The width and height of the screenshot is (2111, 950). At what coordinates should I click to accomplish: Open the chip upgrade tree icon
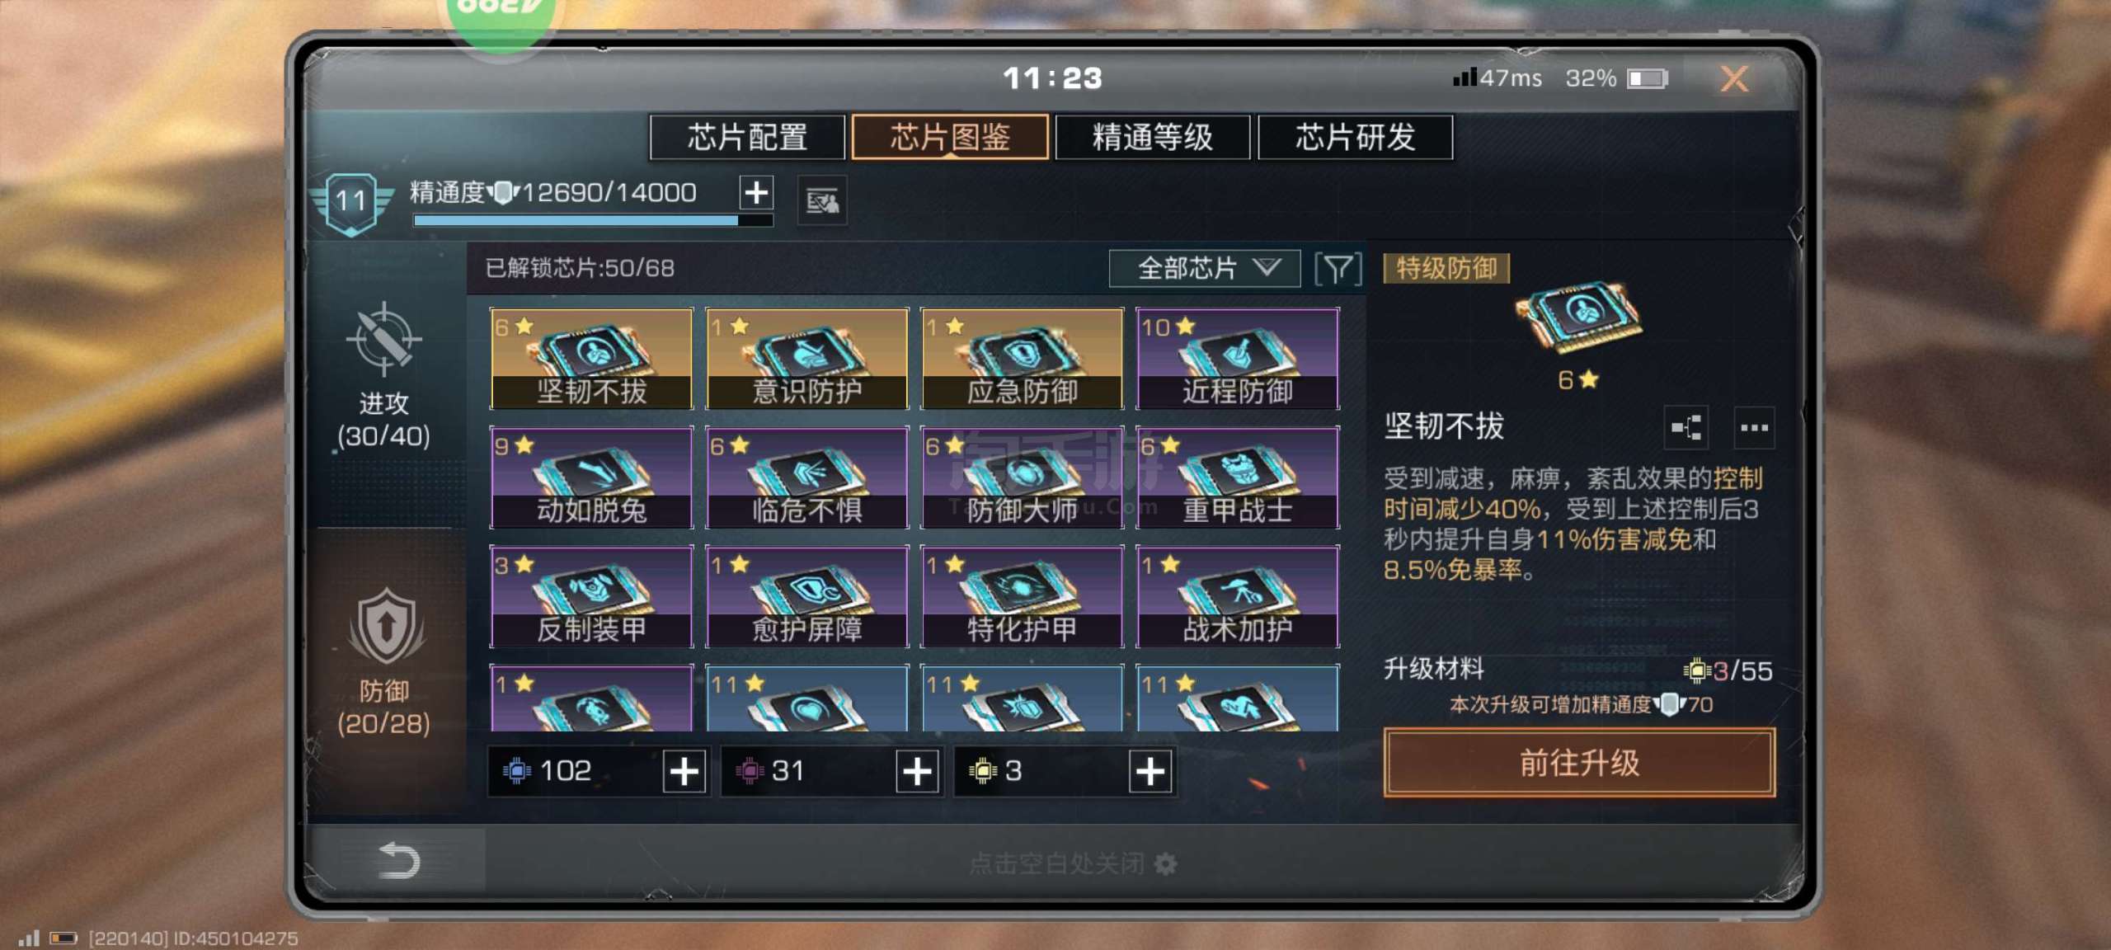click(1686, 427)
